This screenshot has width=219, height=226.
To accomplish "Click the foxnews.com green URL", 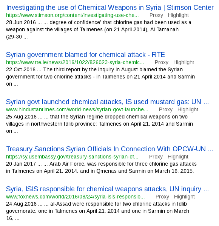I will point(75,197).
